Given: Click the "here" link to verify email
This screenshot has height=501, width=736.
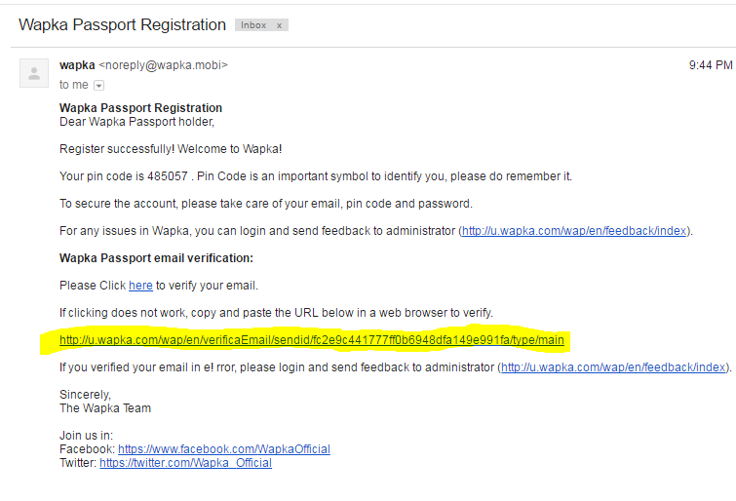Looking at the screenshot, I should [x=140, y=286].
